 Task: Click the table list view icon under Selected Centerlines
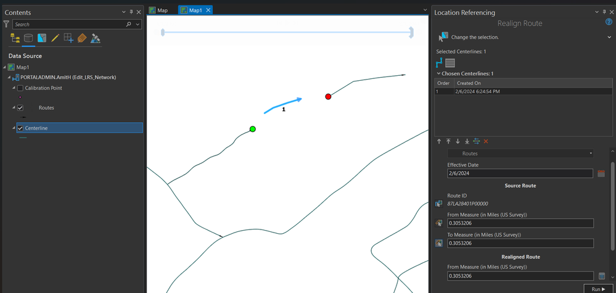[x=450, y=62]
